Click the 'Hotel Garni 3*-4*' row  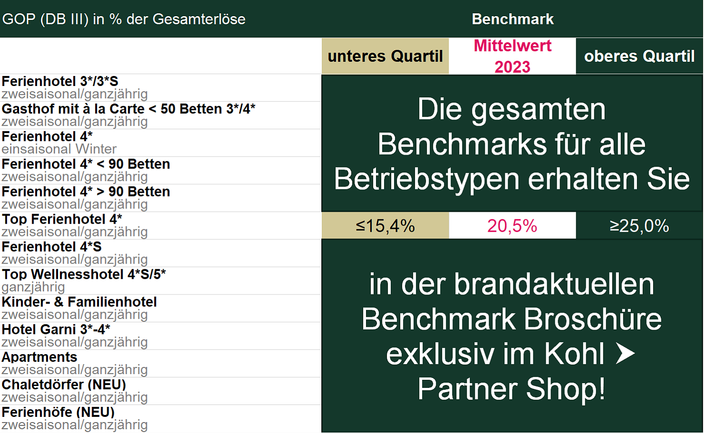tap(161, 336)
